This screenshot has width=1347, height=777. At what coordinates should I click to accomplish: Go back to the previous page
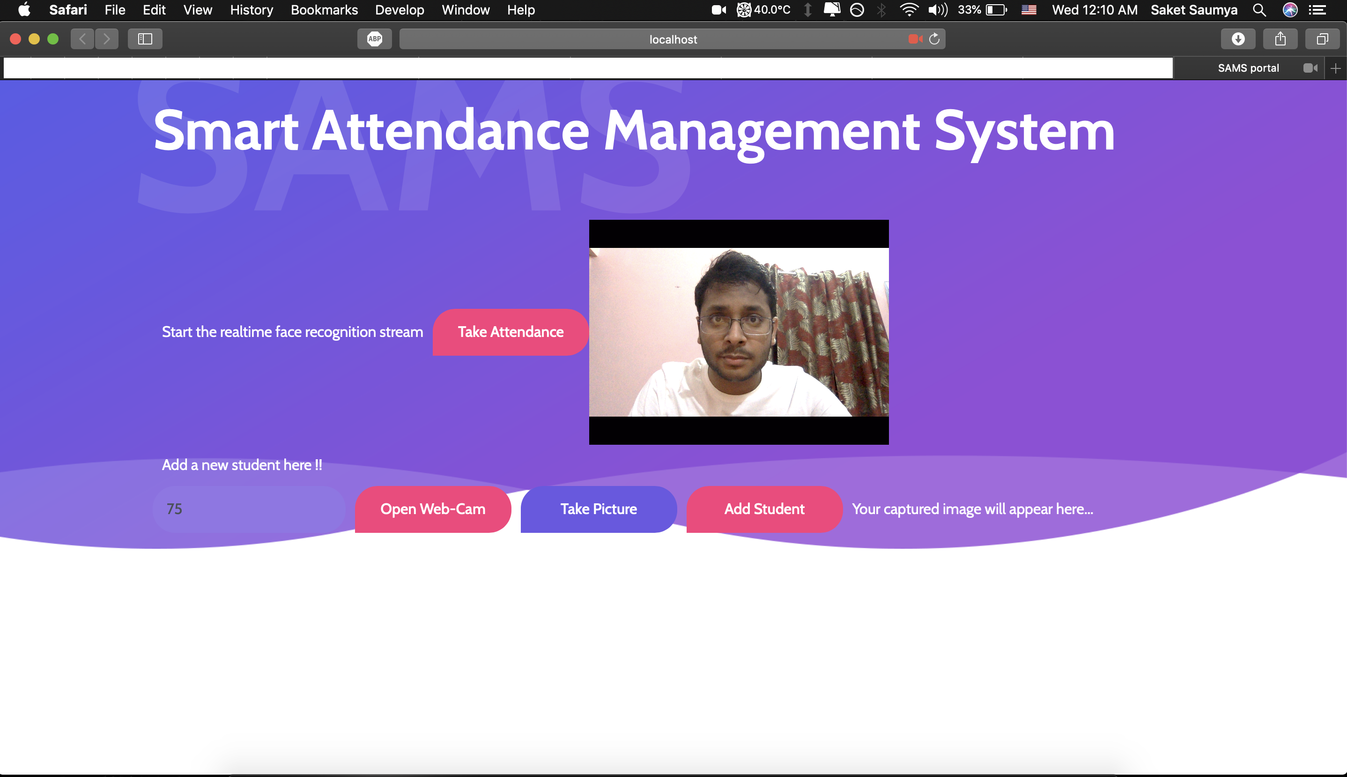(x=82, y=39)
